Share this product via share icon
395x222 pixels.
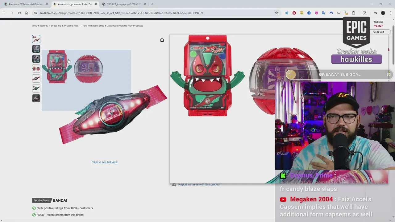pos(162,40)
